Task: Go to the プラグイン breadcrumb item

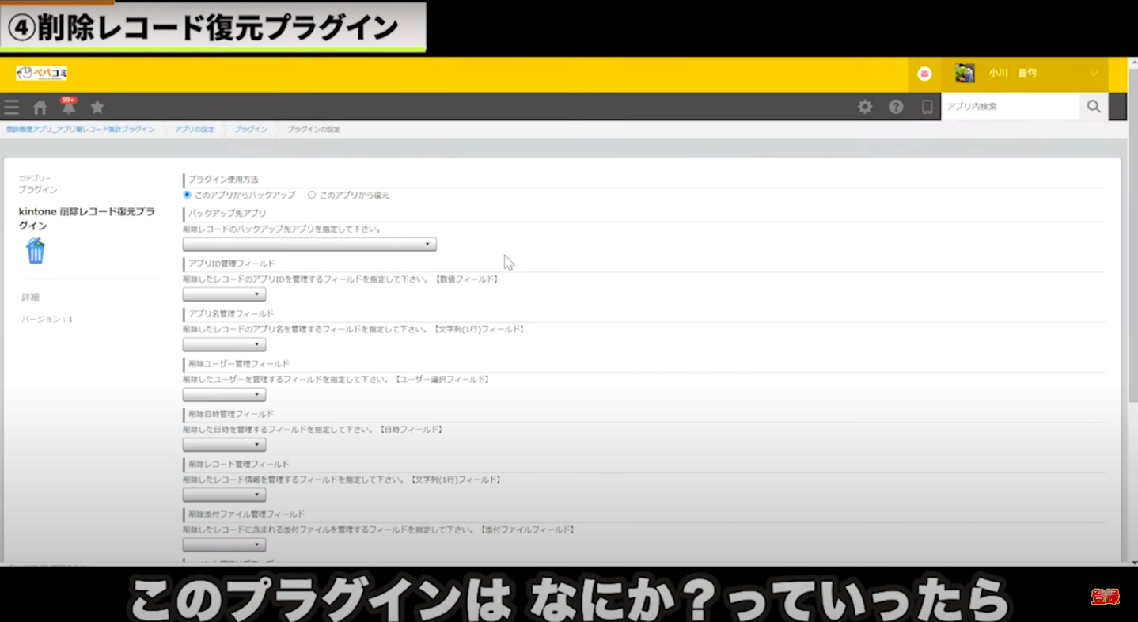Action: point(250,129)
